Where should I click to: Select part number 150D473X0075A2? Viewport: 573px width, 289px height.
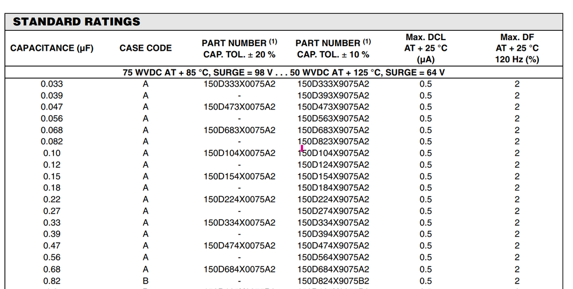239,107
